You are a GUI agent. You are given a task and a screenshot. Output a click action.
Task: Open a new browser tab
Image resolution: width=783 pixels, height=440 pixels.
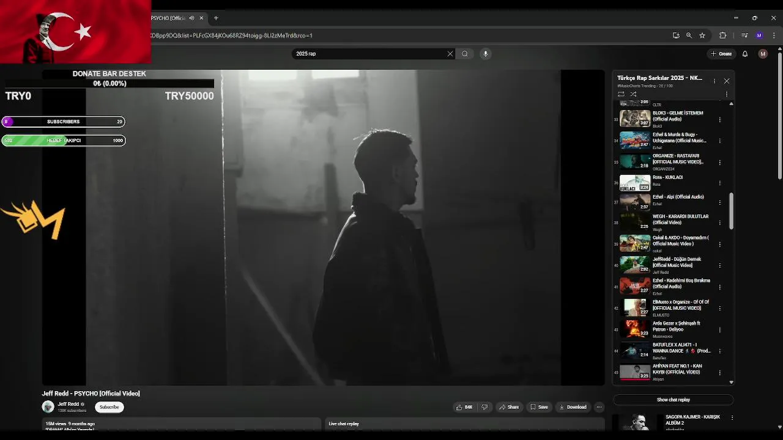(216, 18)
